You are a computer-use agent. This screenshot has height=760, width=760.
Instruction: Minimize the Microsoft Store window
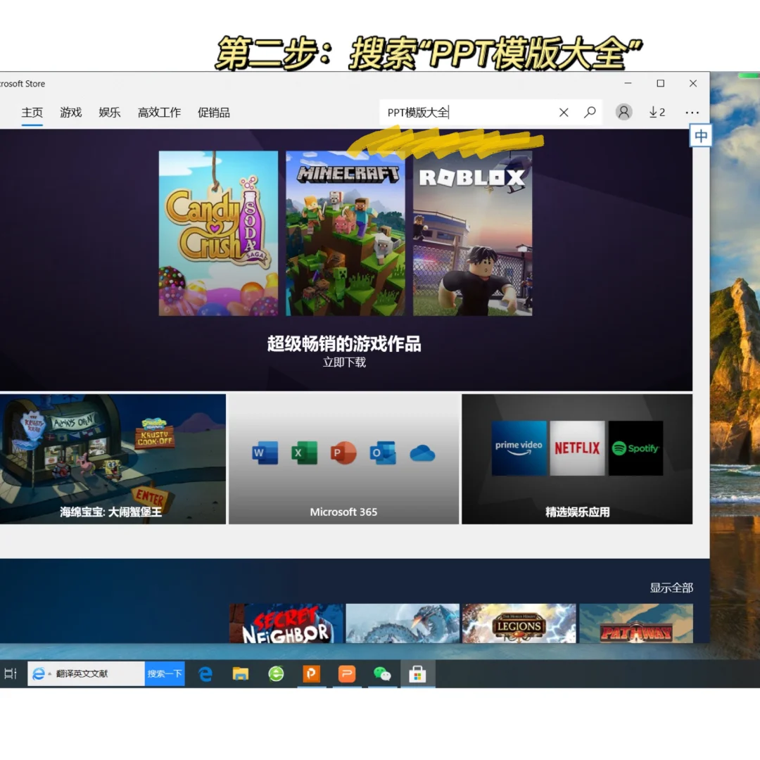coord(628,83)
